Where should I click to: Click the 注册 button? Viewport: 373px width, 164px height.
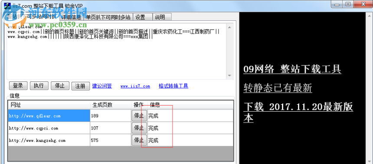(81, 86)
